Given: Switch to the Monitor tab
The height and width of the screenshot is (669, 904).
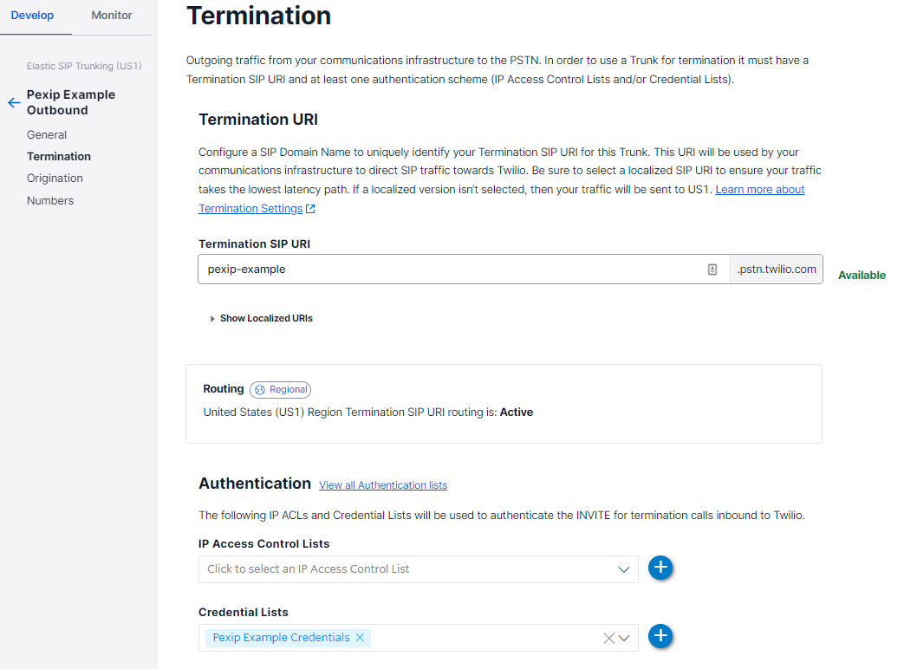Looking at the screenshot, I should click(x=112, y=16).
